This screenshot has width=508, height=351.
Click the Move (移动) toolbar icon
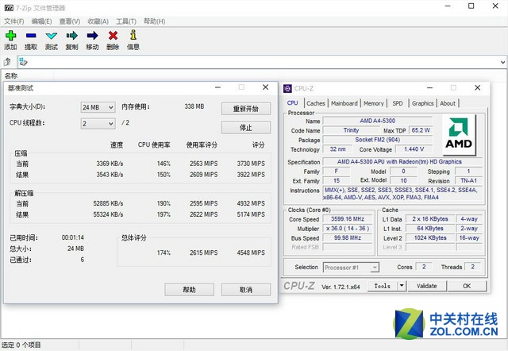click(x=93, y=35)
